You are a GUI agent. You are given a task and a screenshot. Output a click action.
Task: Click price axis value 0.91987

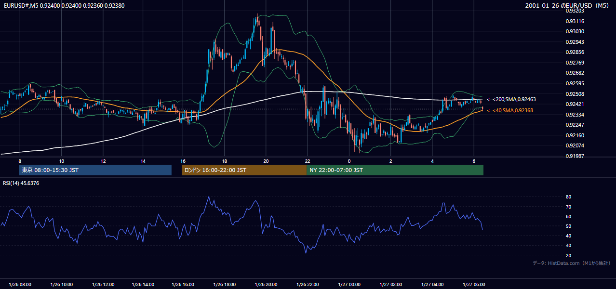(x=575, y=156)
